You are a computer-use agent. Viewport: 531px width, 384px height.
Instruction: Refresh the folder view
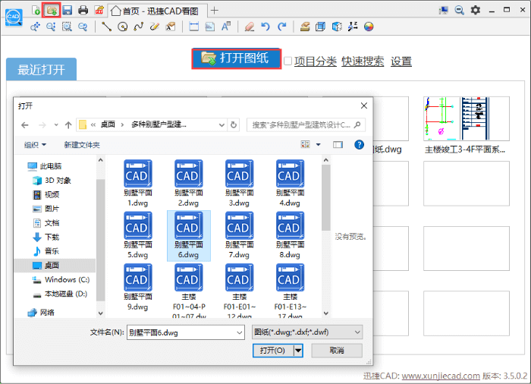(234, 125)
